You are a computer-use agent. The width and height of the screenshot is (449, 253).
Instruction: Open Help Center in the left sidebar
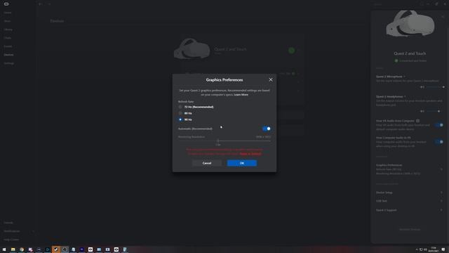pos(11,240)
